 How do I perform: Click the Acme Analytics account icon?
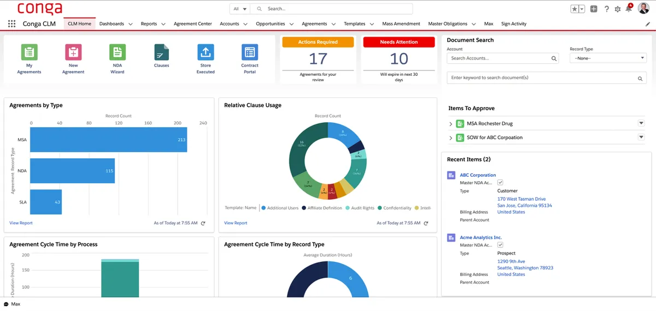(x=451, y=237)
